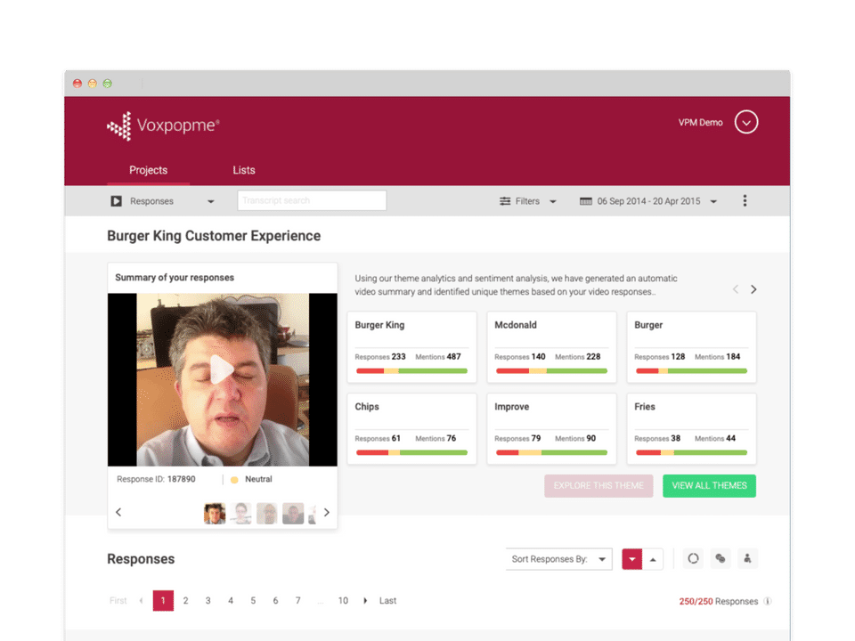Click the calendar icon next to date range
Screen dimensions: 855x641
pos(586,201)
